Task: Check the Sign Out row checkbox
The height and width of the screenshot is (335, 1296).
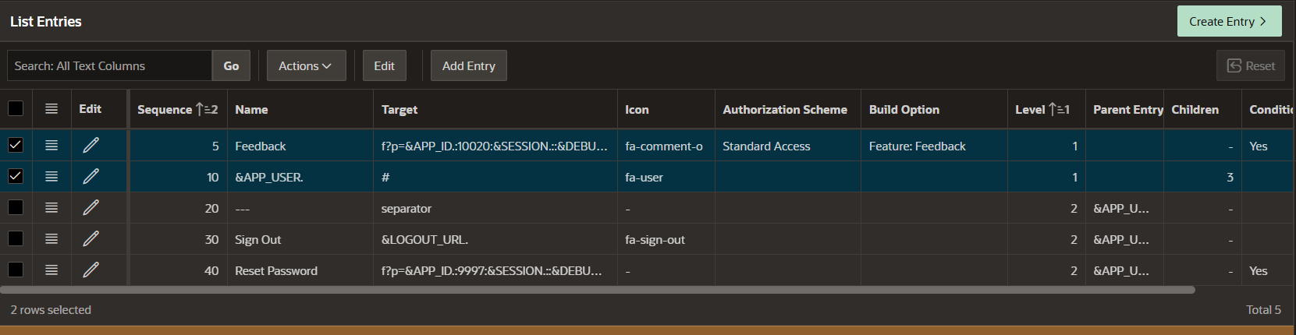Action: [16, 239]
